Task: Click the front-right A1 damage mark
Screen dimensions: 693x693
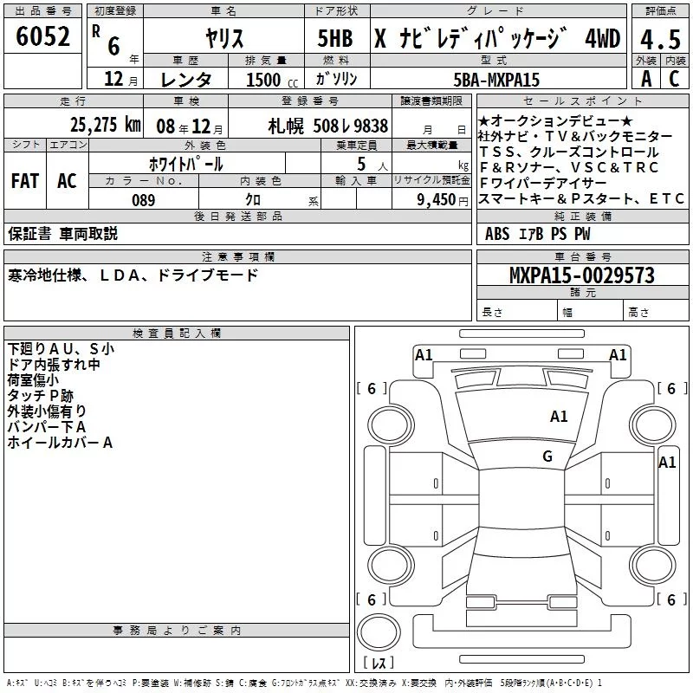Action: click(x=618, y=355)
